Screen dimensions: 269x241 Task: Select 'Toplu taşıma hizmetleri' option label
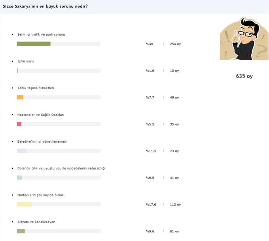point(36,88)
